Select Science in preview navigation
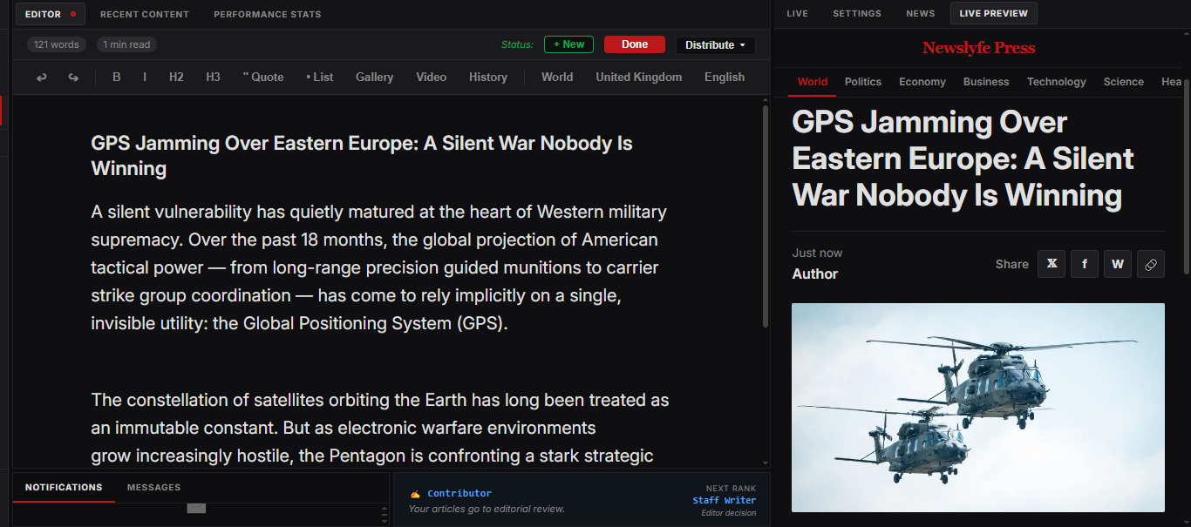1191x527 pixels. tap(1124, 82)
